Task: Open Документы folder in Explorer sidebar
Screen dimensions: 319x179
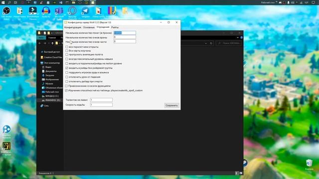Action: [49, 71]
